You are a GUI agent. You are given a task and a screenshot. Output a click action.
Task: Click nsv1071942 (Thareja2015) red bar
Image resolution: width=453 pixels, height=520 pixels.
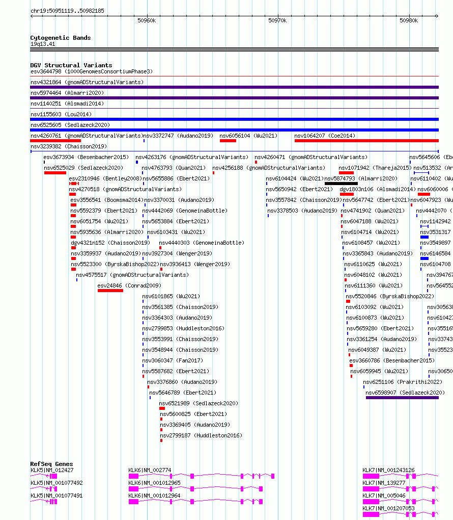(347, 173)
